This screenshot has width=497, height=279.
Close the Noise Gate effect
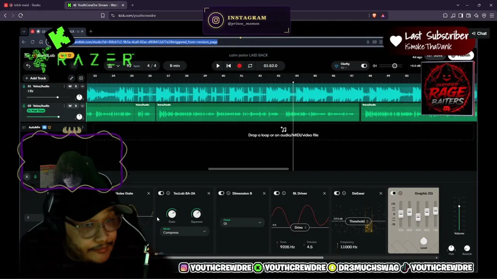pyautogui.click(x=148, y=193)
